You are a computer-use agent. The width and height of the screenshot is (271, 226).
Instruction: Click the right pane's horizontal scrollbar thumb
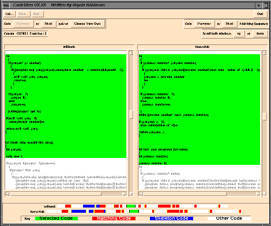tap(185, 194)
